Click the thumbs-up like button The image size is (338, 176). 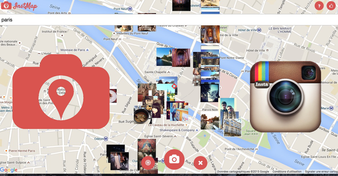point(331,6)
